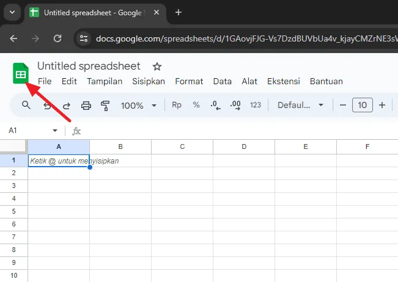Select row 8 header
This screenshot has width=398, height=282.
(13, 250)
